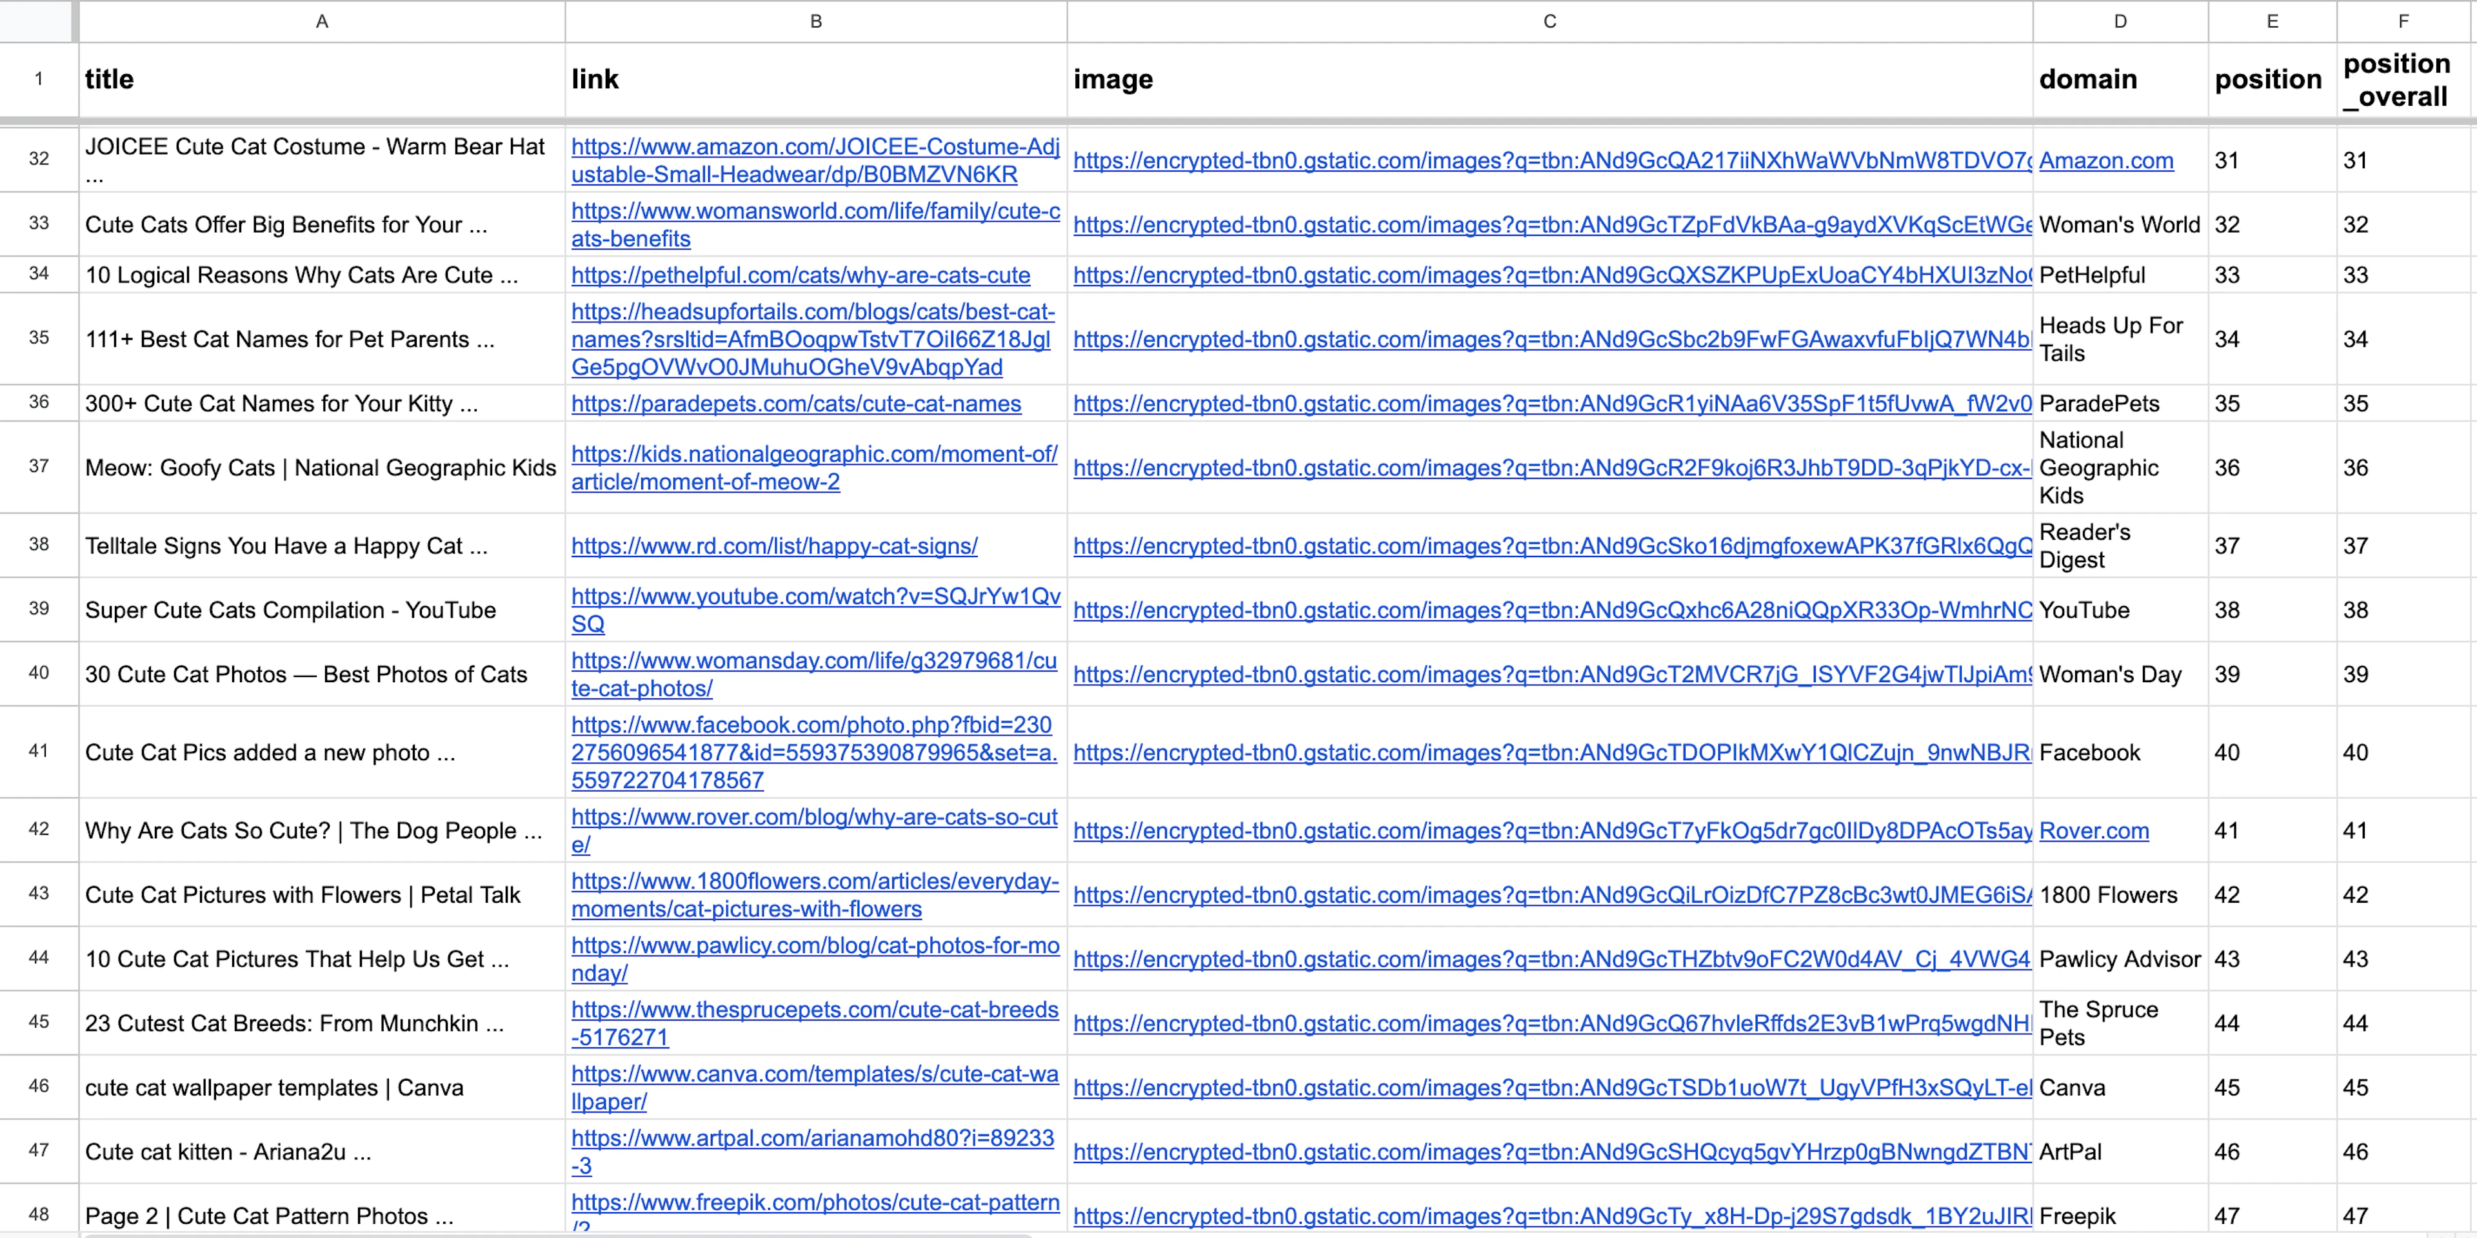Screen dimensions: 2477x1238
Task: Select cell 'Super Cute Cats Compilation - YouTube'
Action: (321, 609)
